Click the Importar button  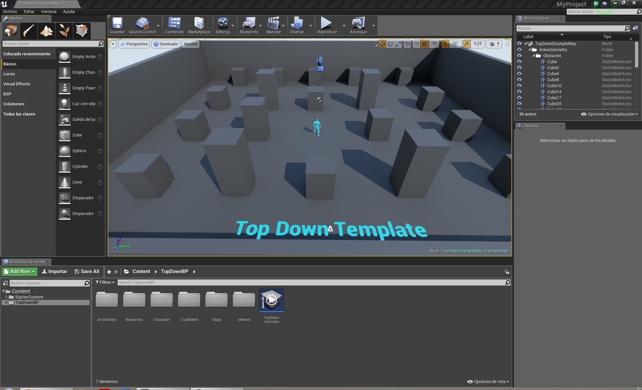(55, 272)
